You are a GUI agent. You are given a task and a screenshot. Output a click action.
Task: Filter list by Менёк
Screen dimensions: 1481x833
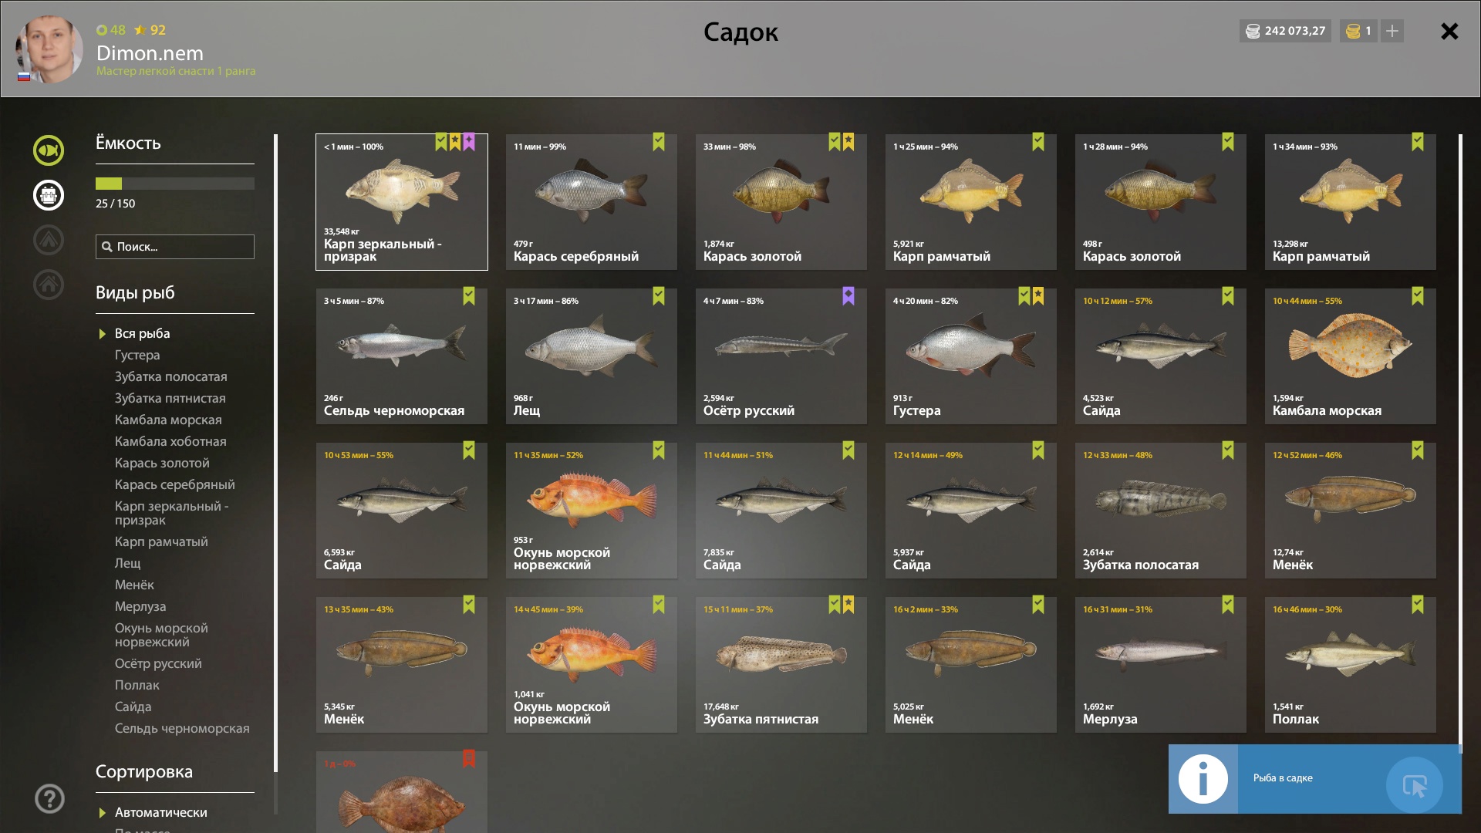pyautogui.click(x=134, y=585)
